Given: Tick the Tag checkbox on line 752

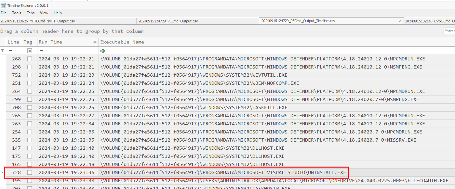Looking at the screenshot, I should coord(30,75).
